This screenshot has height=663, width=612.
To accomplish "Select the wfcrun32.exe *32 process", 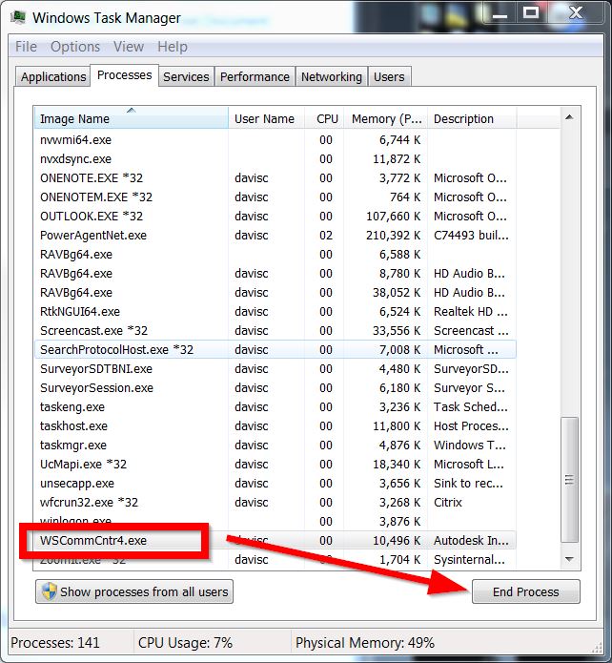I will click(275, 503).
